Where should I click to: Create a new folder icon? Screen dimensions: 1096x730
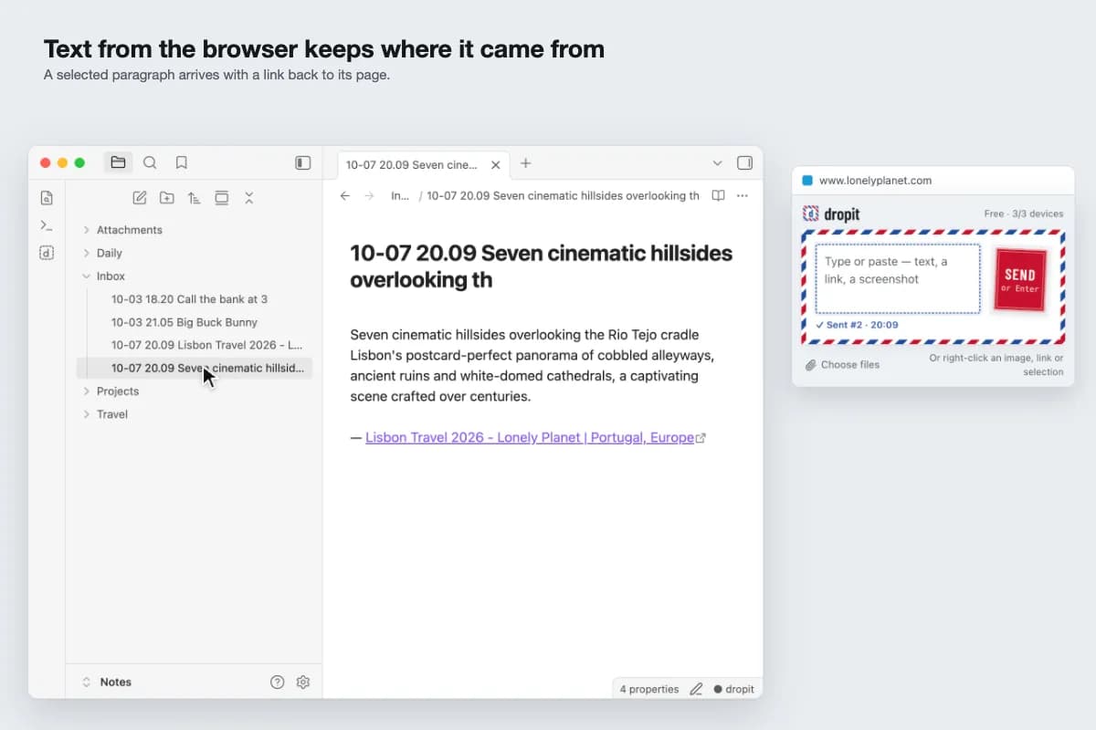[166, 198]
